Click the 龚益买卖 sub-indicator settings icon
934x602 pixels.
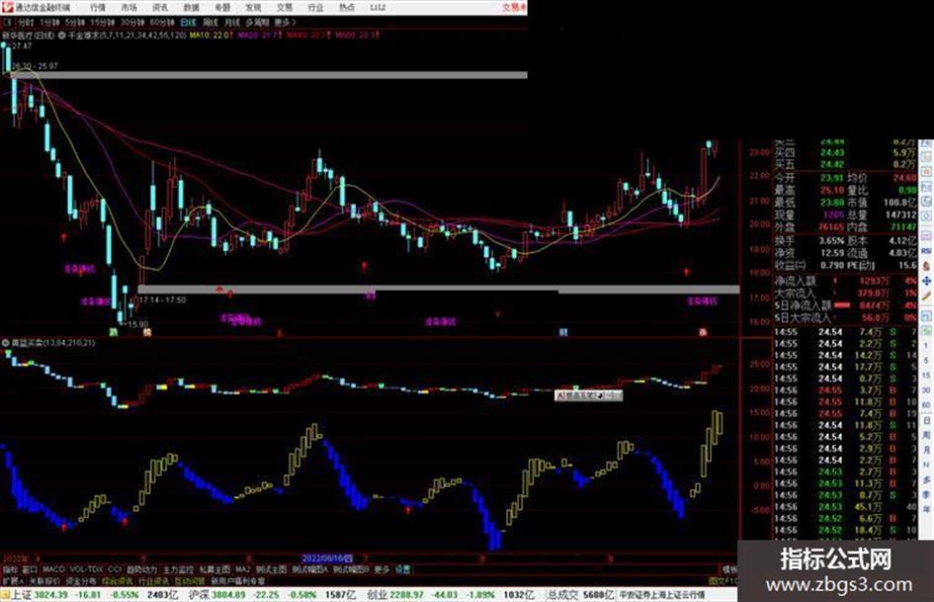[x=5, y=343]
